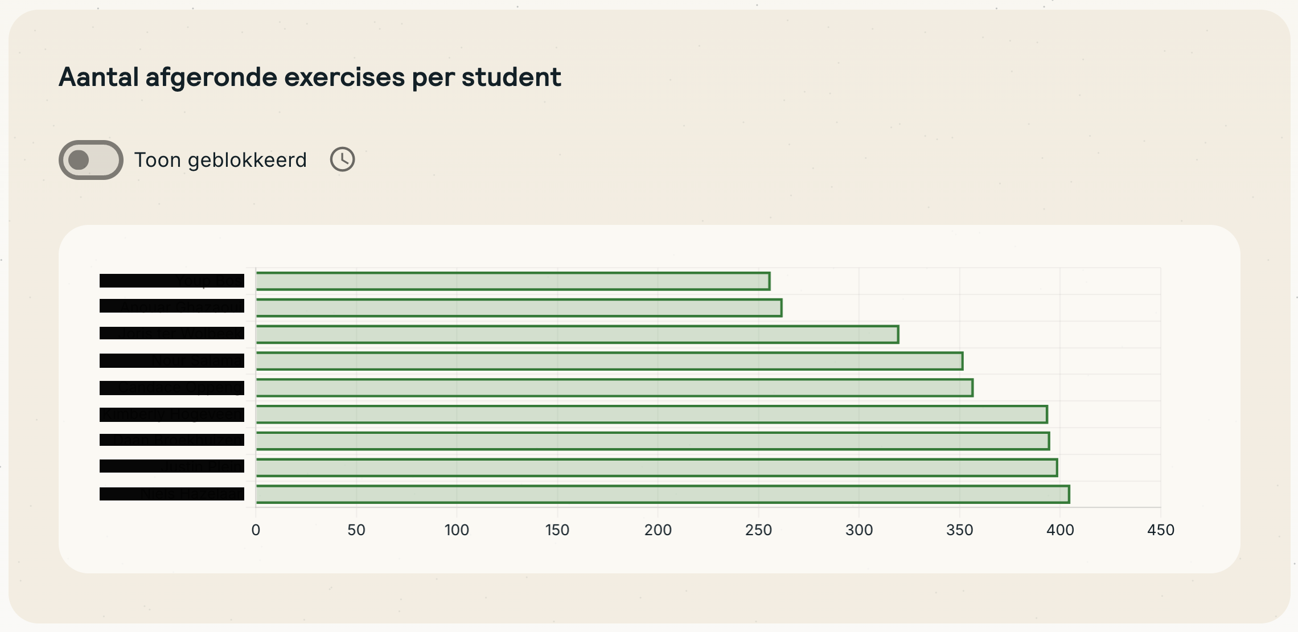
Task: Select the shortest bar in the chart
Action: click(x=512, y=281)
